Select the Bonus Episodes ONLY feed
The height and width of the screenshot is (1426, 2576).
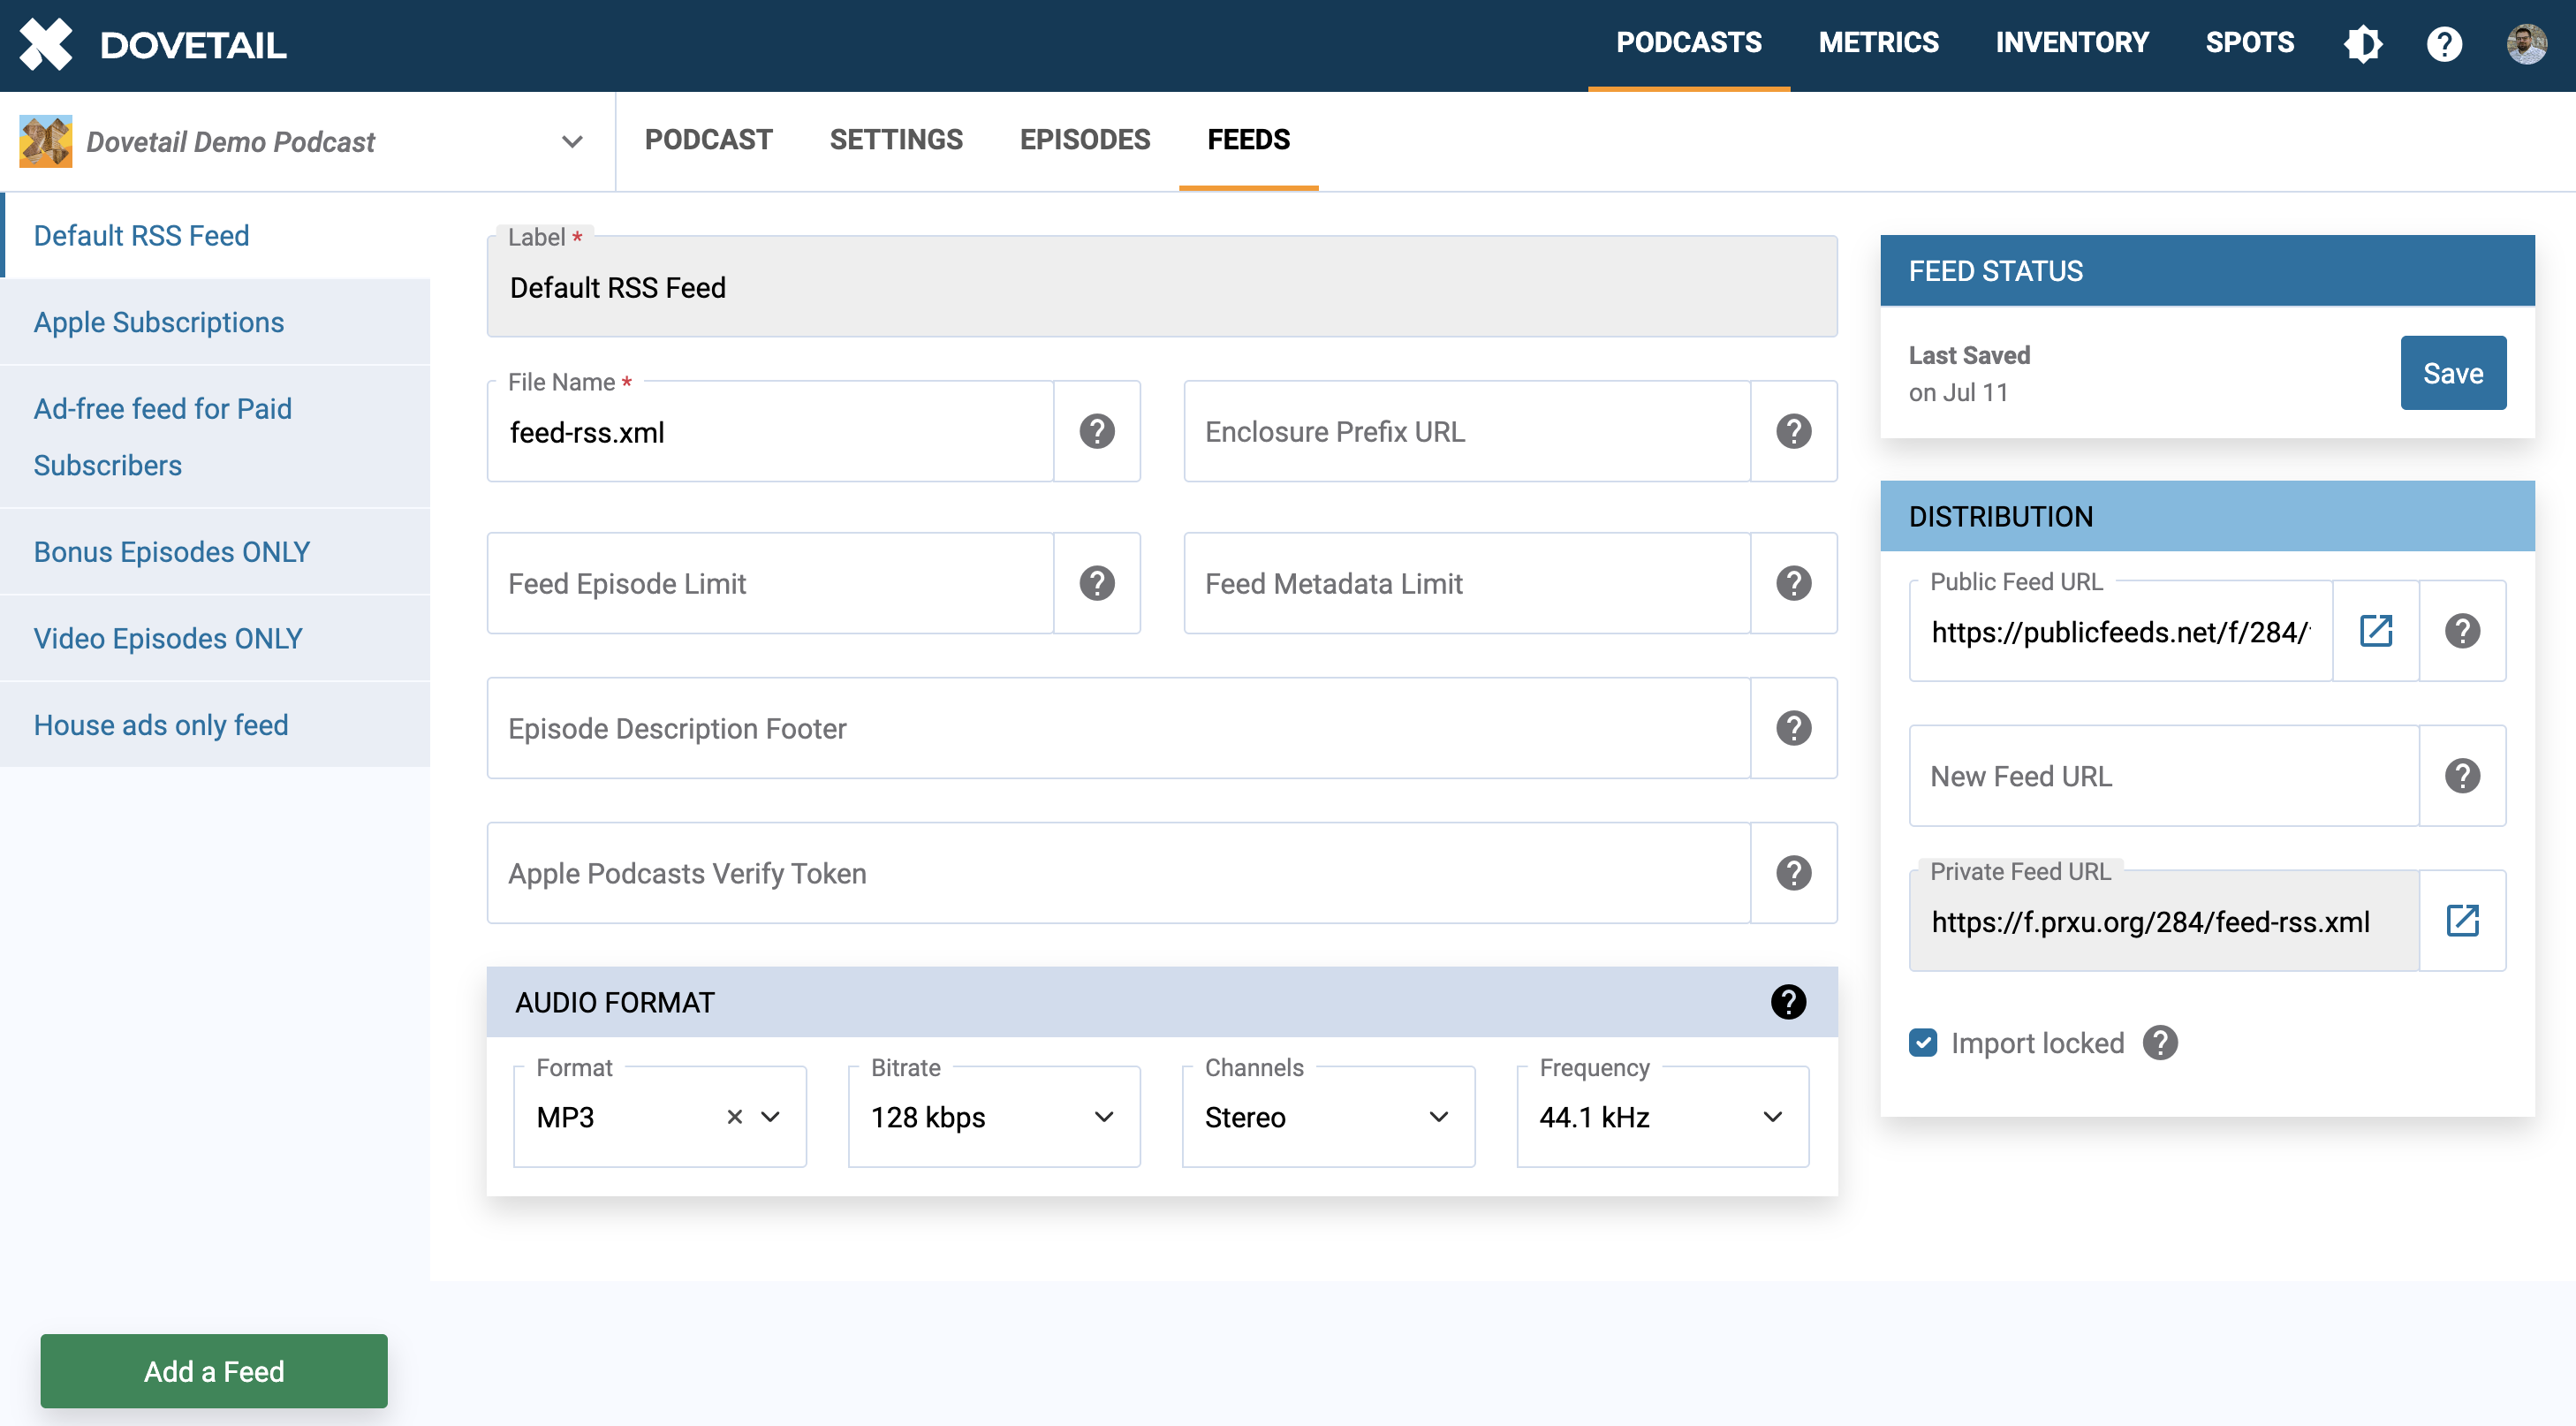point(172,552)
